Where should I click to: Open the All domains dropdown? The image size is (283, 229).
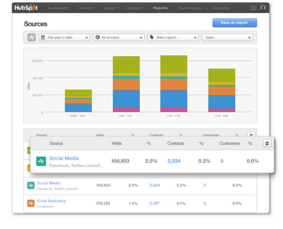tap(119, 38)
